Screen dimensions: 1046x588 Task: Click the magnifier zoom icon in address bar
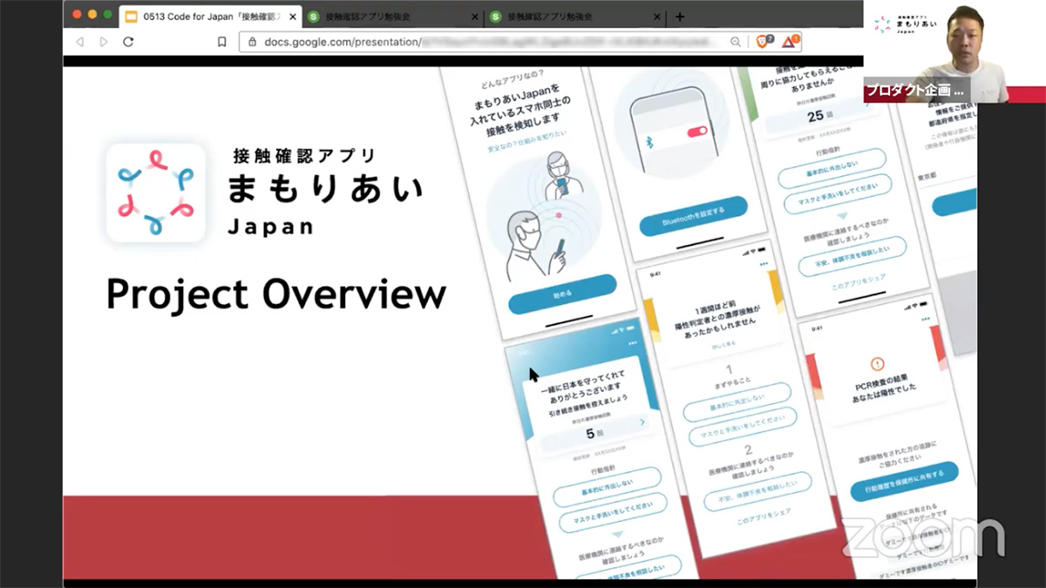pos(736,42)
